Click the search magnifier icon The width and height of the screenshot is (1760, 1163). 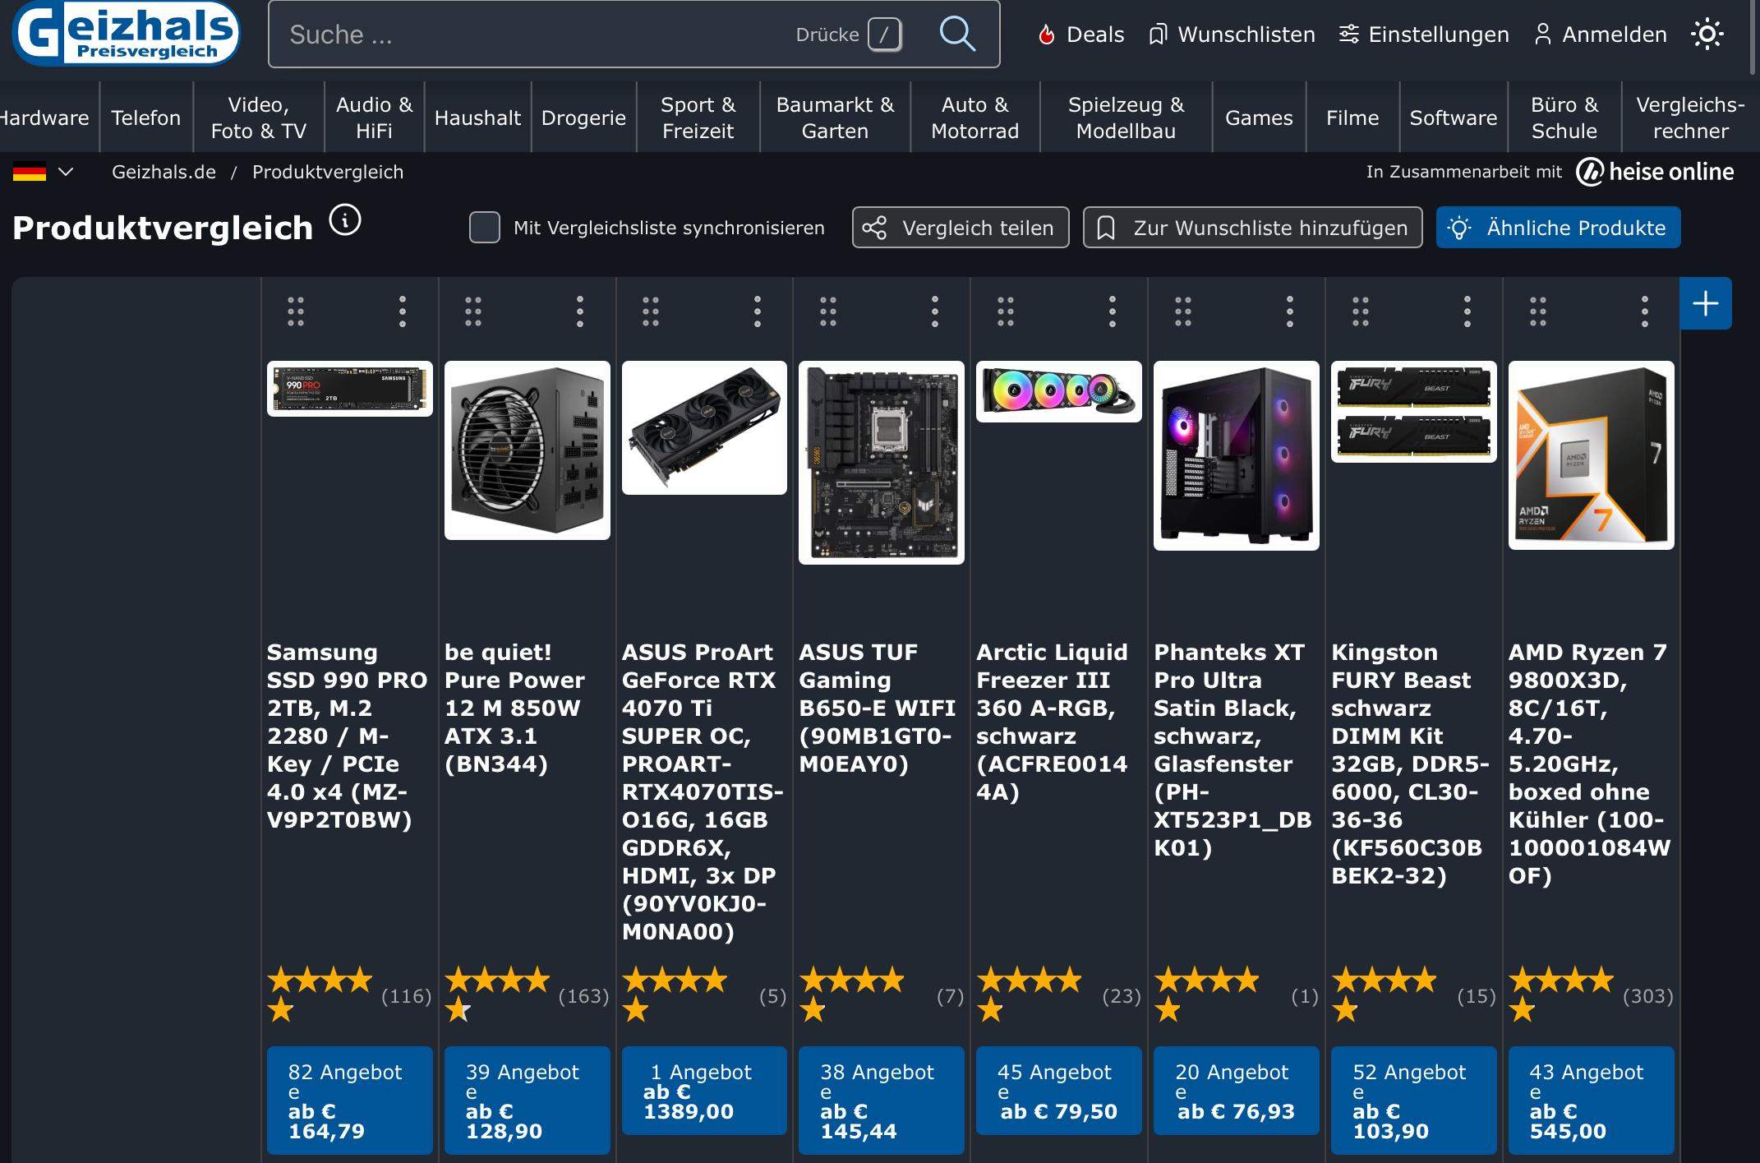point(956,35)
